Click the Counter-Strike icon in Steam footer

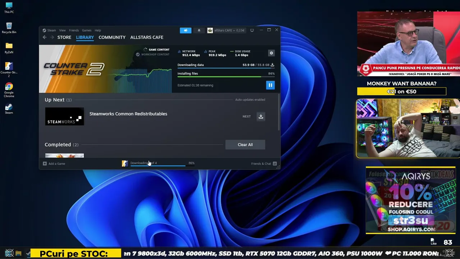(x=125, y=164)
